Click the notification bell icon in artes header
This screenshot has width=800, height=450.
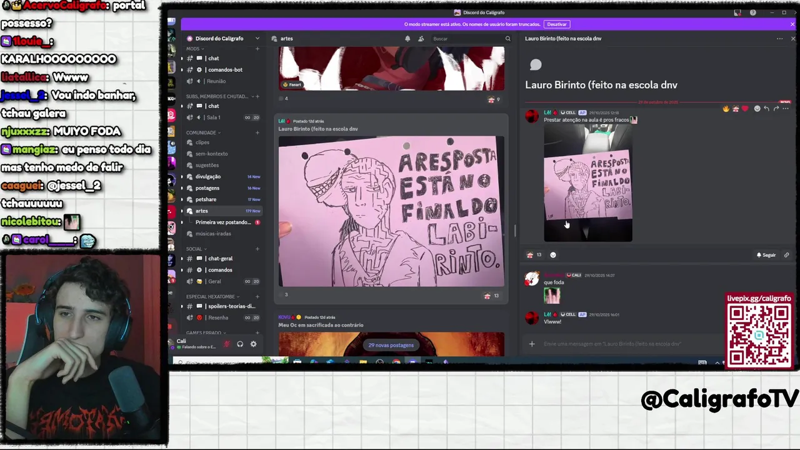click(407, 39)
